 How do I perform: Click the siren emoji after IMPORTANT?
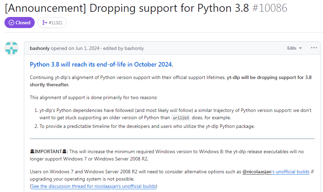[x=64, y=151]
